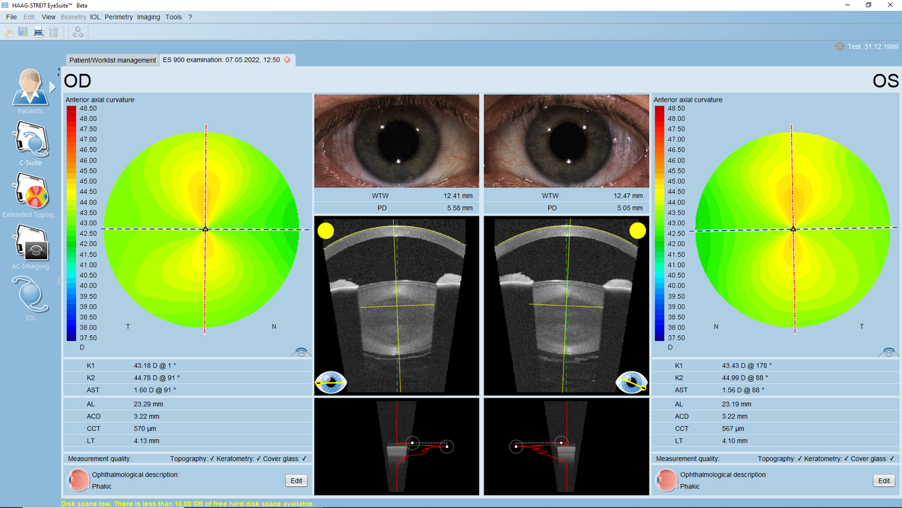Open the Tools menu

173,16
